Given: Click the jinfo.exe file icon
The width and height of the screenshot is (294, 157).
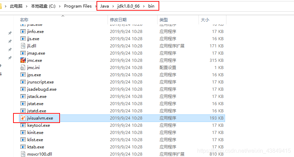Looking at the screenshot, I should point(23,31).
